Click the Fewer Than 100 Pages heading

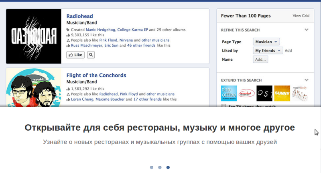pos(246,16)
